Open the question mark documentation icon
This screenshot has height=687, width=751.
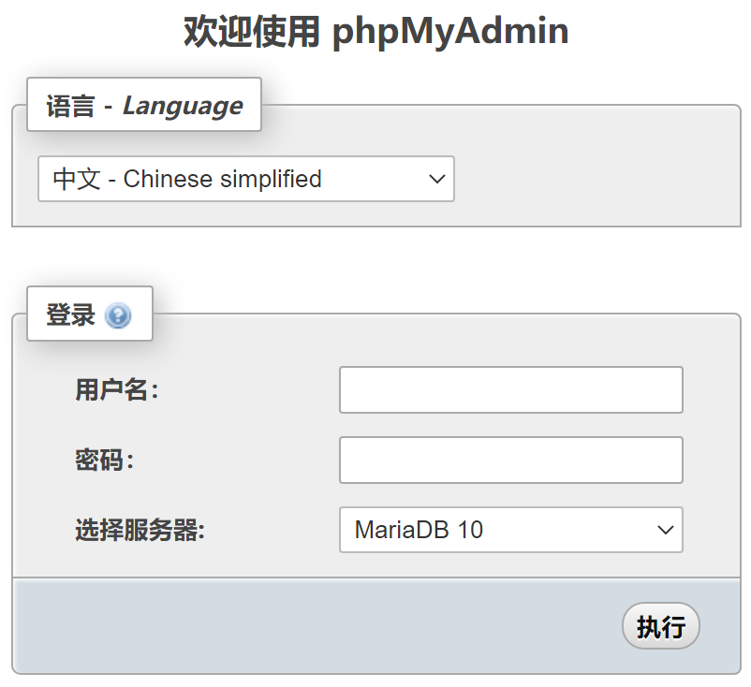tap(117, 314)
